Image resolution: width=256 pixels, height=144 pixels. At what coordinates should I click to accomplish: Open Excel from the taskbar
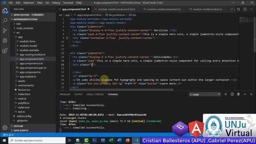click(x=111, y=140)
